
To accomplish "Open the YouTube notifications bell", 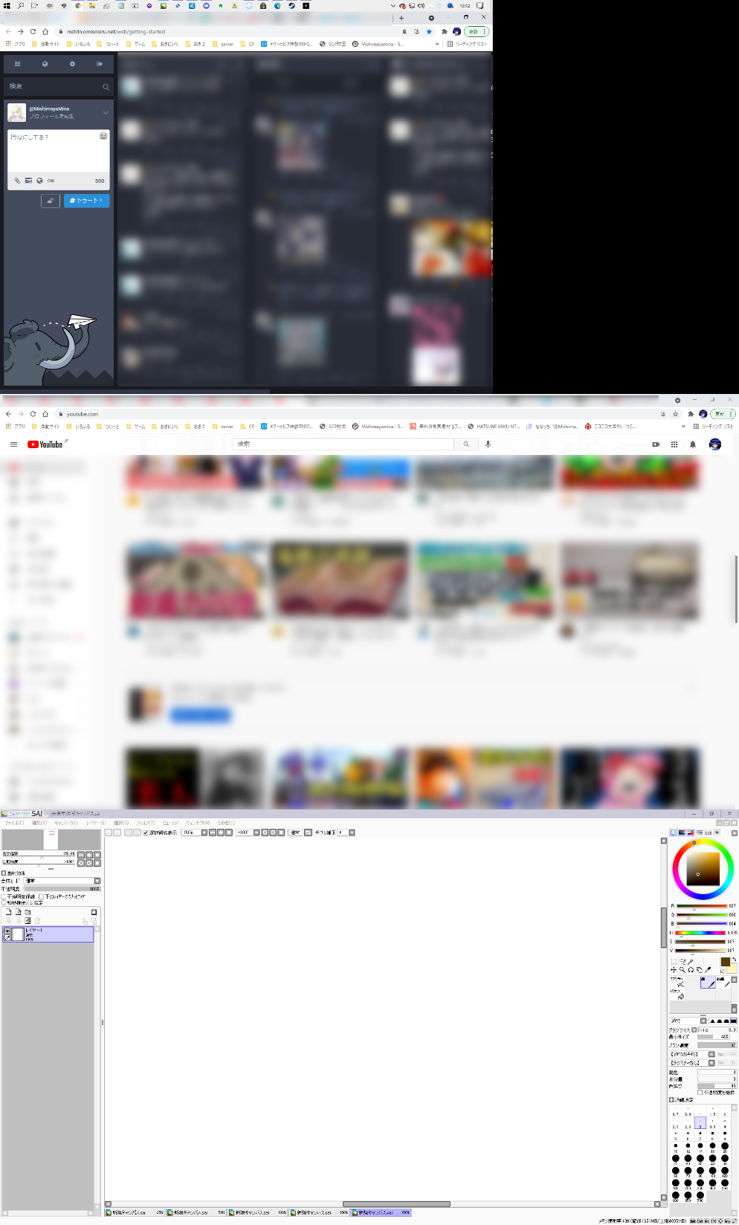I will coord(693,445).
